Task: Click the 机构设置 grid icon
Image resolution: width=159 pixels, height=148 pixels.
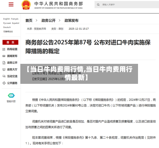Action: click(x=4, y=49)
